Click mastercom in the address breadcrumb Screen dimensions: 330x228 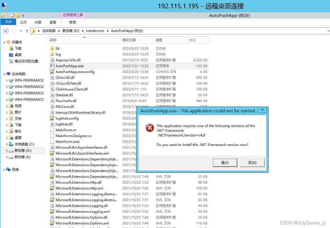95,31
